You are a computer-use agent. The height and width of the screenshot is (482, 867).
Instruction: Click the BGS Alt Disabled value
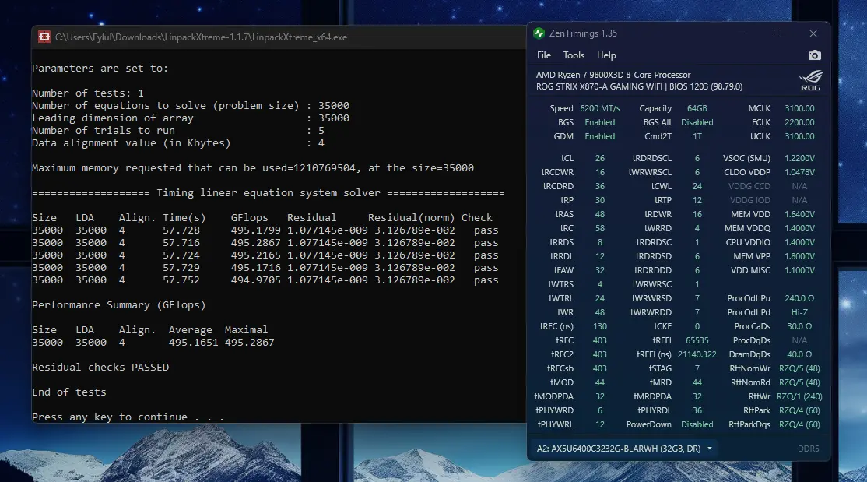pyautogui.click(x=697, y=122)
